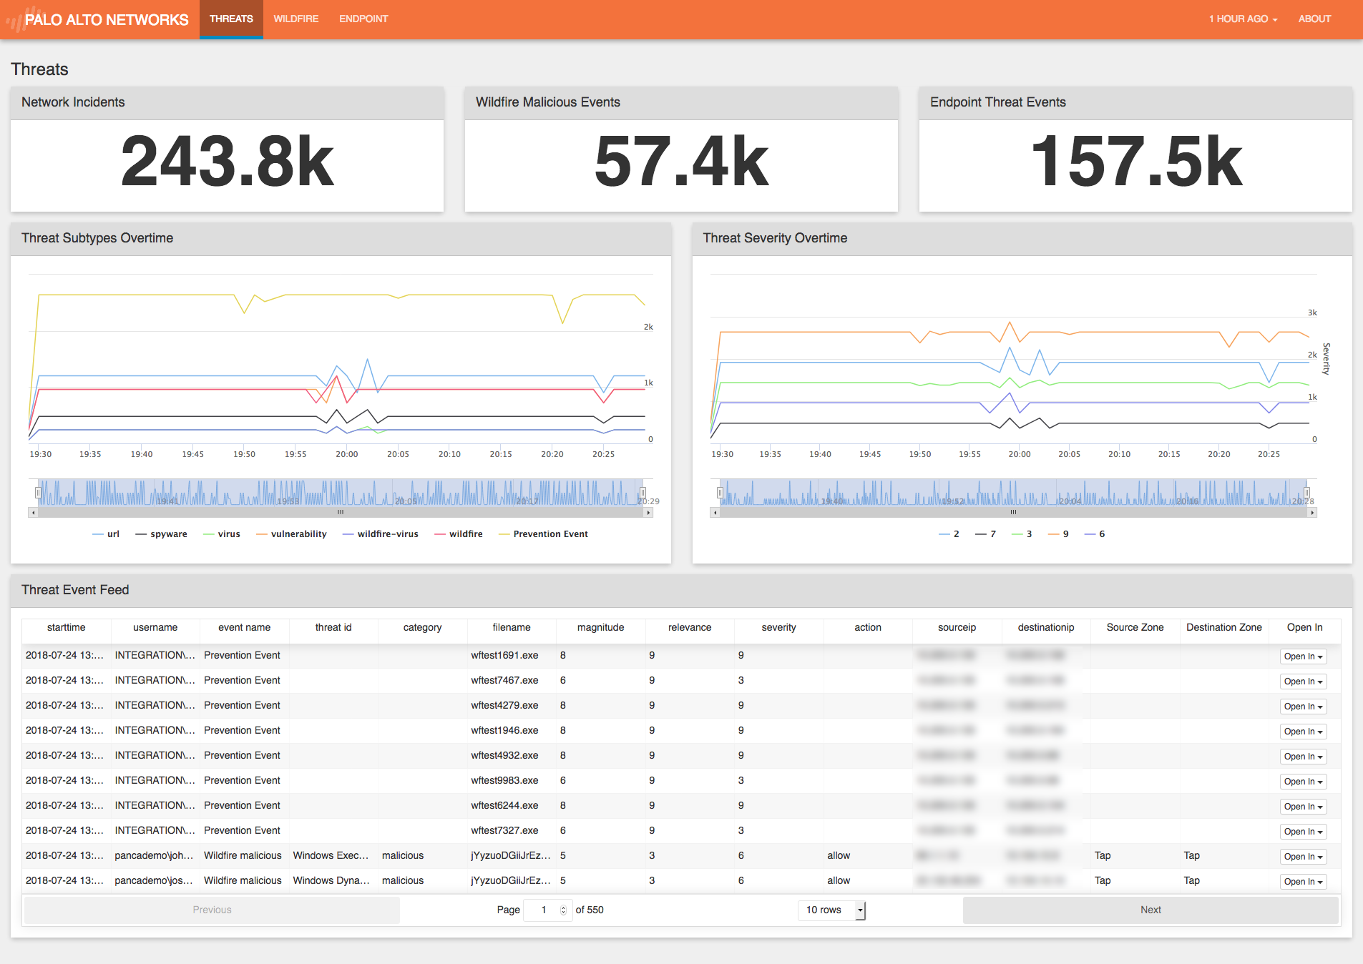Toggle severity 6 legend series

pyautogui.click(x=1095, y=534)
